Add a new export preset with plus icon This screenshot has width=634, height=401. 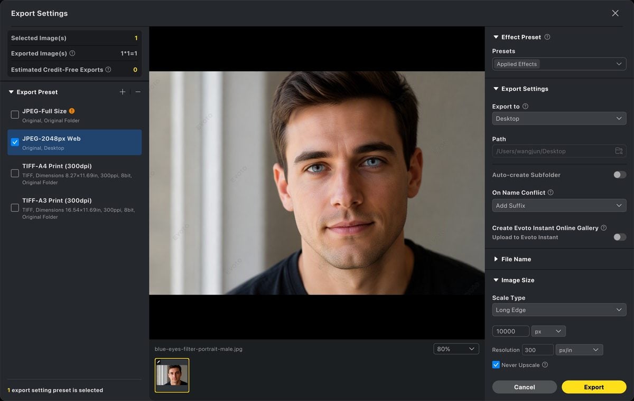[x=123, y=92]
